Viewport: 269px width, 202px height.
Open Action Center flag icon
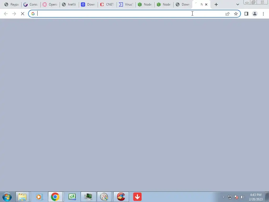[236, 197]
